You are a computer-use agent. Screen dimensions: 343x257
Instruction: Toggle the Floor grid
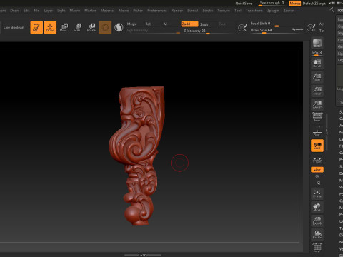tap(317, 133)
